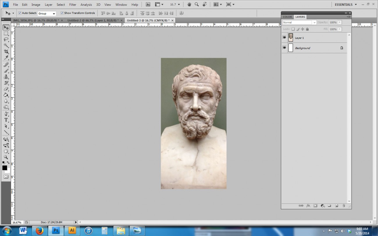The height and width of the screenshot is (236, 378).
Task: Click the Delete layer trash button
Action: tap(343, 205)
